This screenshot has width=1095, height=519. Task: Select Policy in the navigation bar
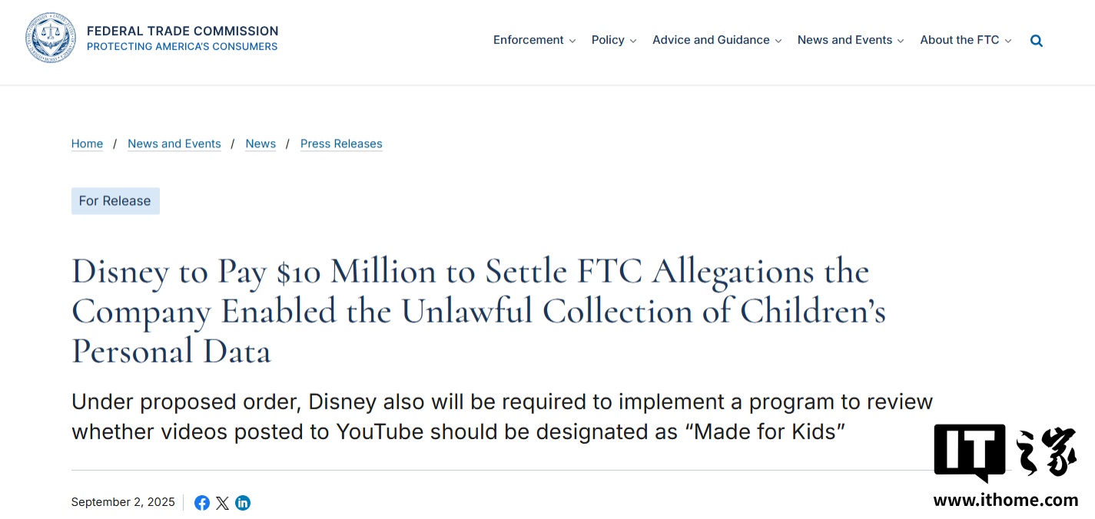pos(608,40)
